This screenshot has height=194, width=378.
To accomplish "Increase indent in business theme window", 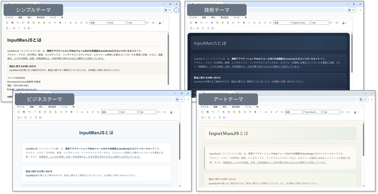I will click(36, 118).
